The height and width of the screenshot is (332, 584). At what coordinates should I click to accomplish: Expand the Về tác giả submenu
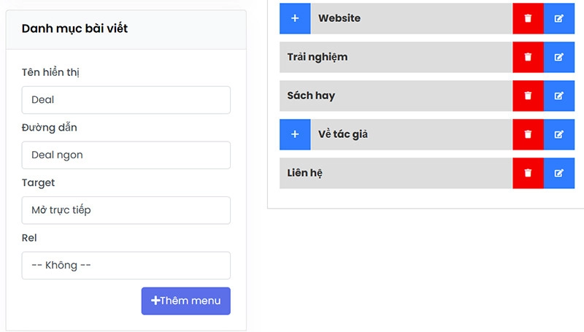[295, 134]
